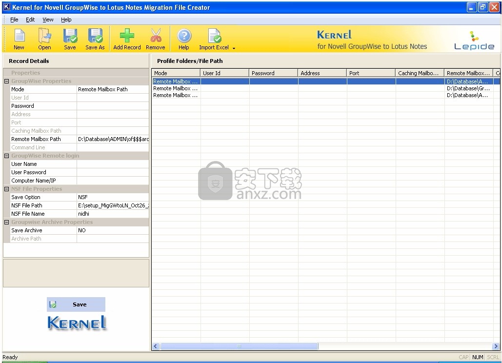Open the Edit menu

30,20
